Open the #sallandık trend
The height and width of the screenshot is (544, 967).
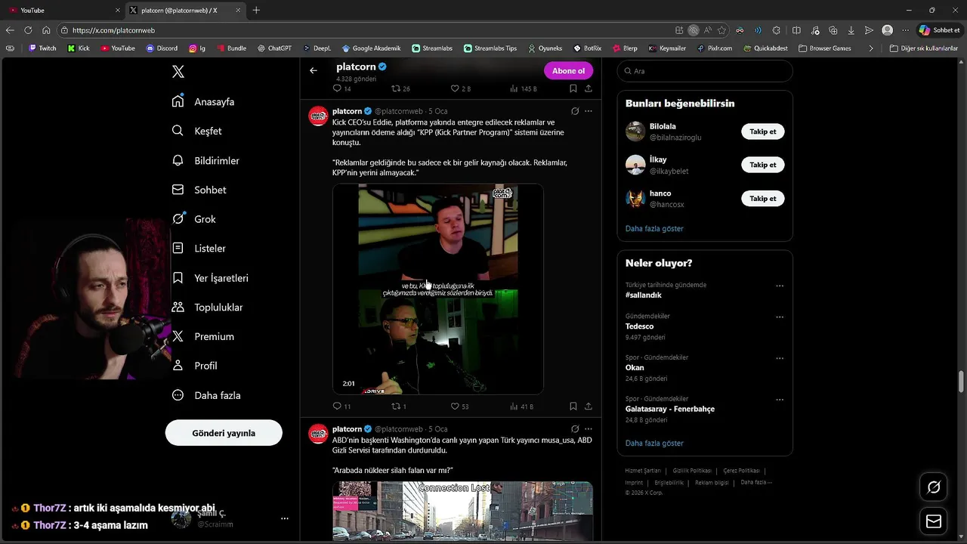tap(644, 295)
